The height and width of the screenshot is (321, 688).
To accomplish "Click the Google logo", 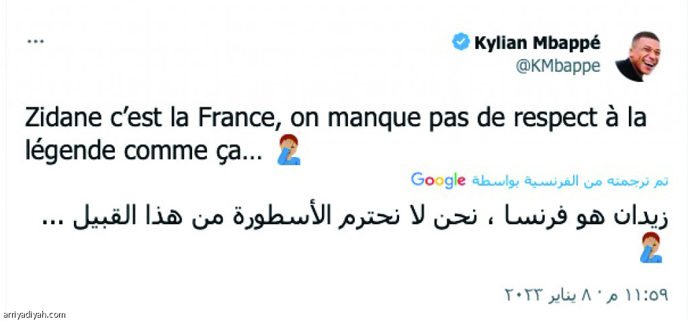I will [438, 180].
